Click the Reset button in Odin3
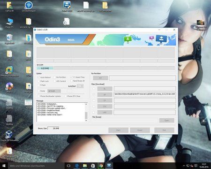This screenshot has width=211, height=169. point(140,130)
